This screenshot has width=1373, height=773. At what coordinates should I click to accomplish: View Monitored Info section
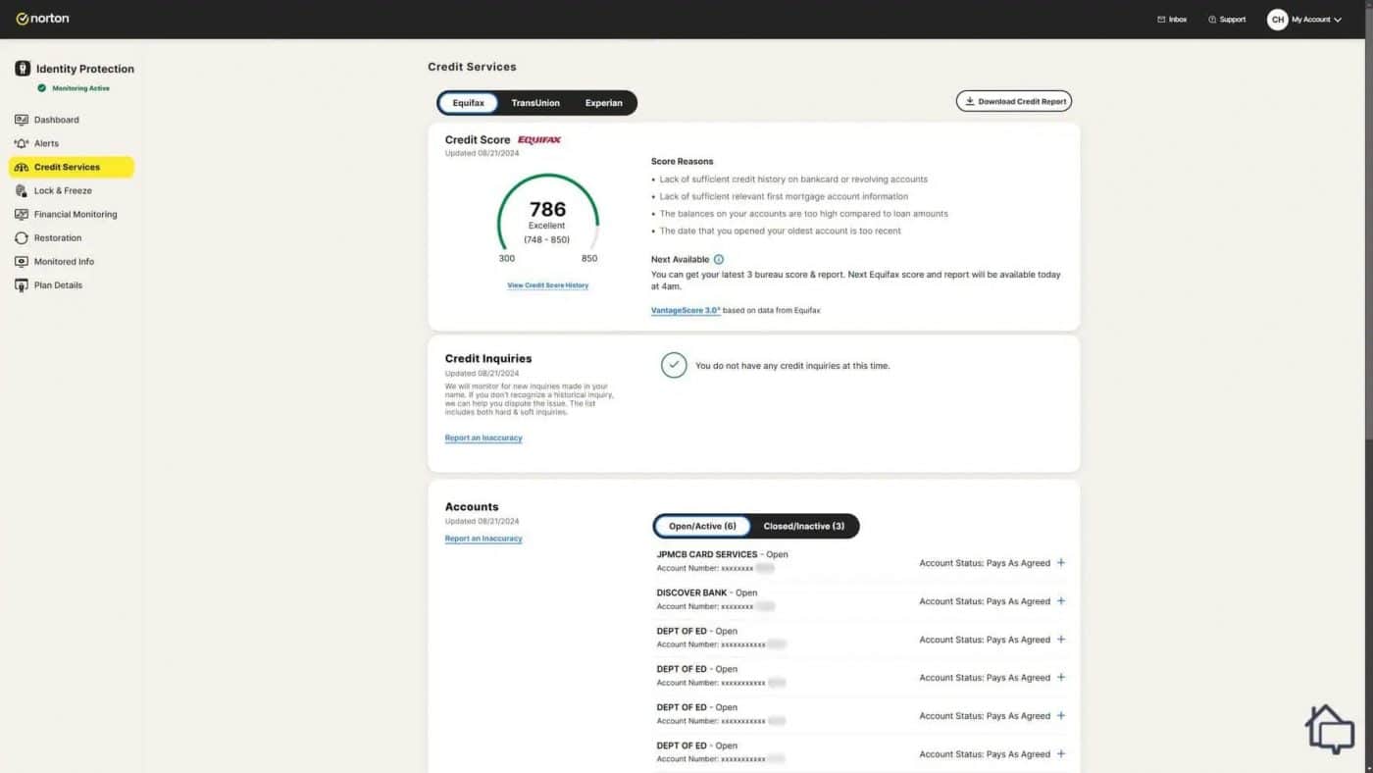(x=64, y=261)
